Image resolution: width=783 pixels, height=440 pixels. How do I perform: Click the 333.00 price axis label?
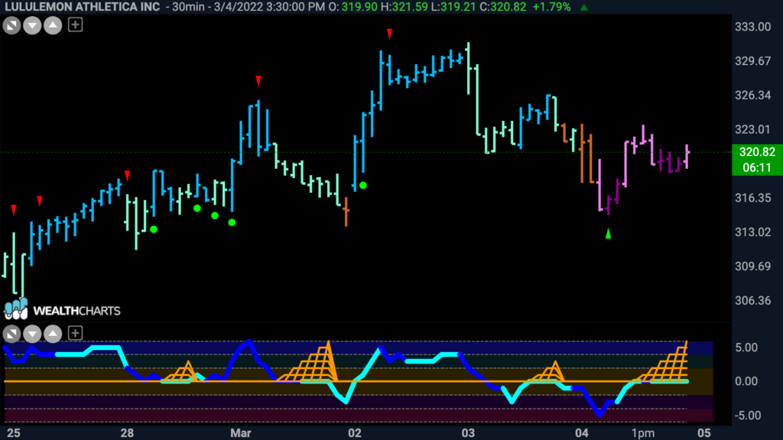pos(752,27)
